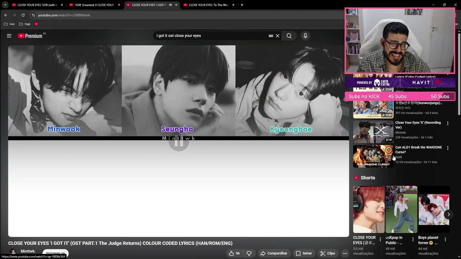This screenshot has width=461, height=259.
Task: Open options for Boys planet forver short
Action: click(445, 239)
